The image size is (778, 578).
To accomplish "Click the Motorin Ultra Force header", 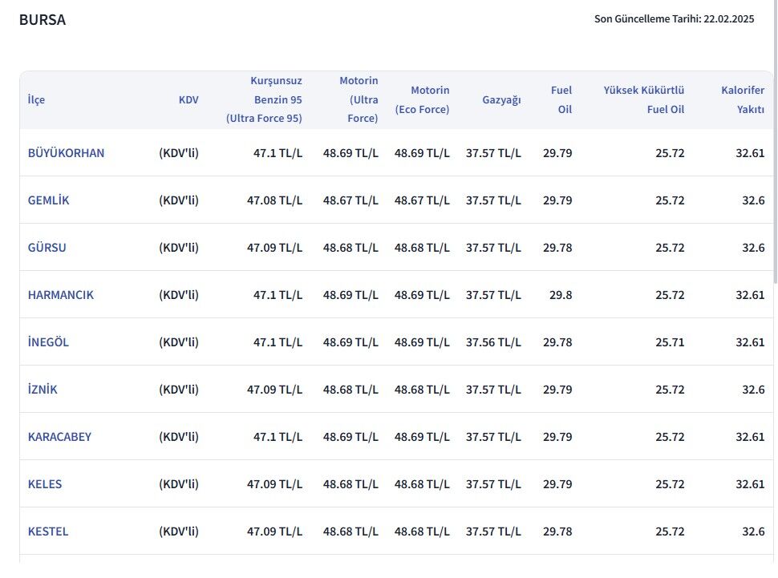I will click(x=359, y=99).
